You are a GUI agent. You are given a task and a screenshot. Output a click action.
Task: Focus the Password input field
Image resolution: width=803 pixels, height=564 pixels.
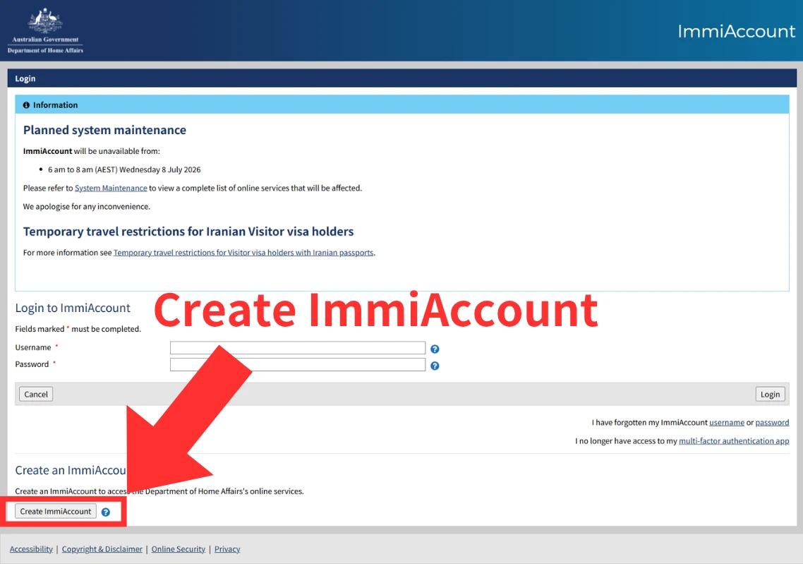pyautogui.click(x=298, y=365)
